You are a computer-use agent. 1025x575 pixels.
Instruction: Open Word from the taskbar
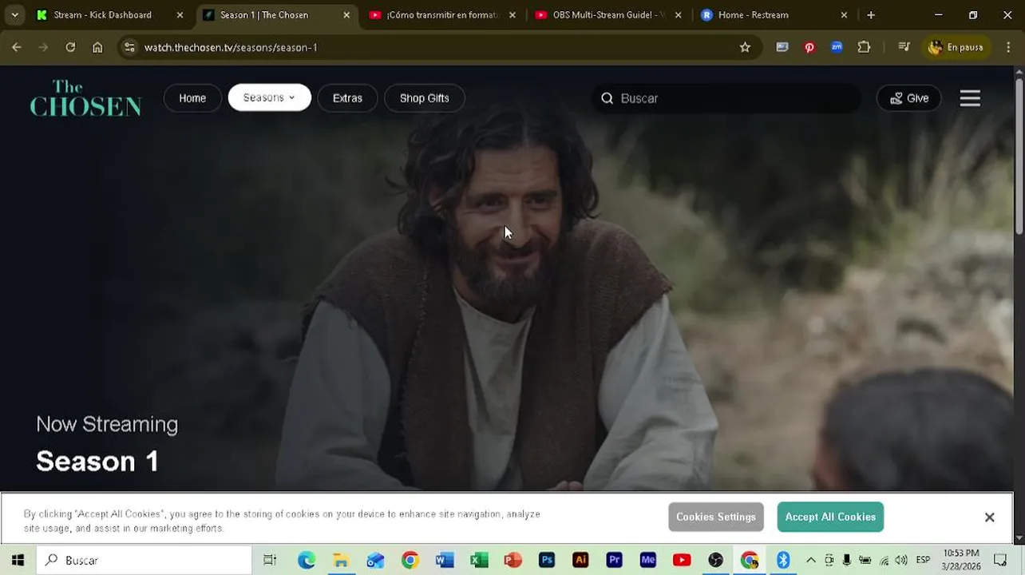[445, 560]
